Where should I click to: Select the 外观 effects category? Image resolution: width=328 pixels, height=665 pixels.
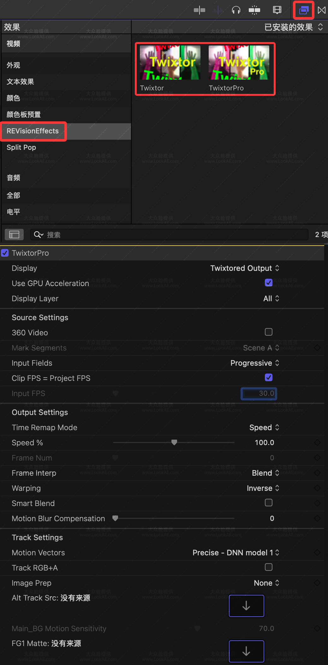tap(66, 65)
